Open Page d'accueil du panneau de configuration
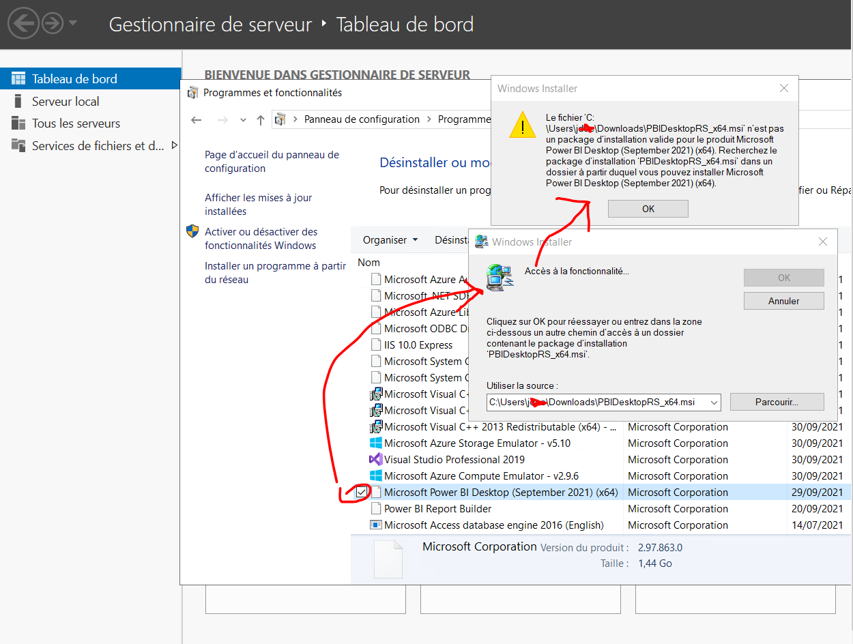This screenshot has height=644, width=853. (x=272, y=162)
